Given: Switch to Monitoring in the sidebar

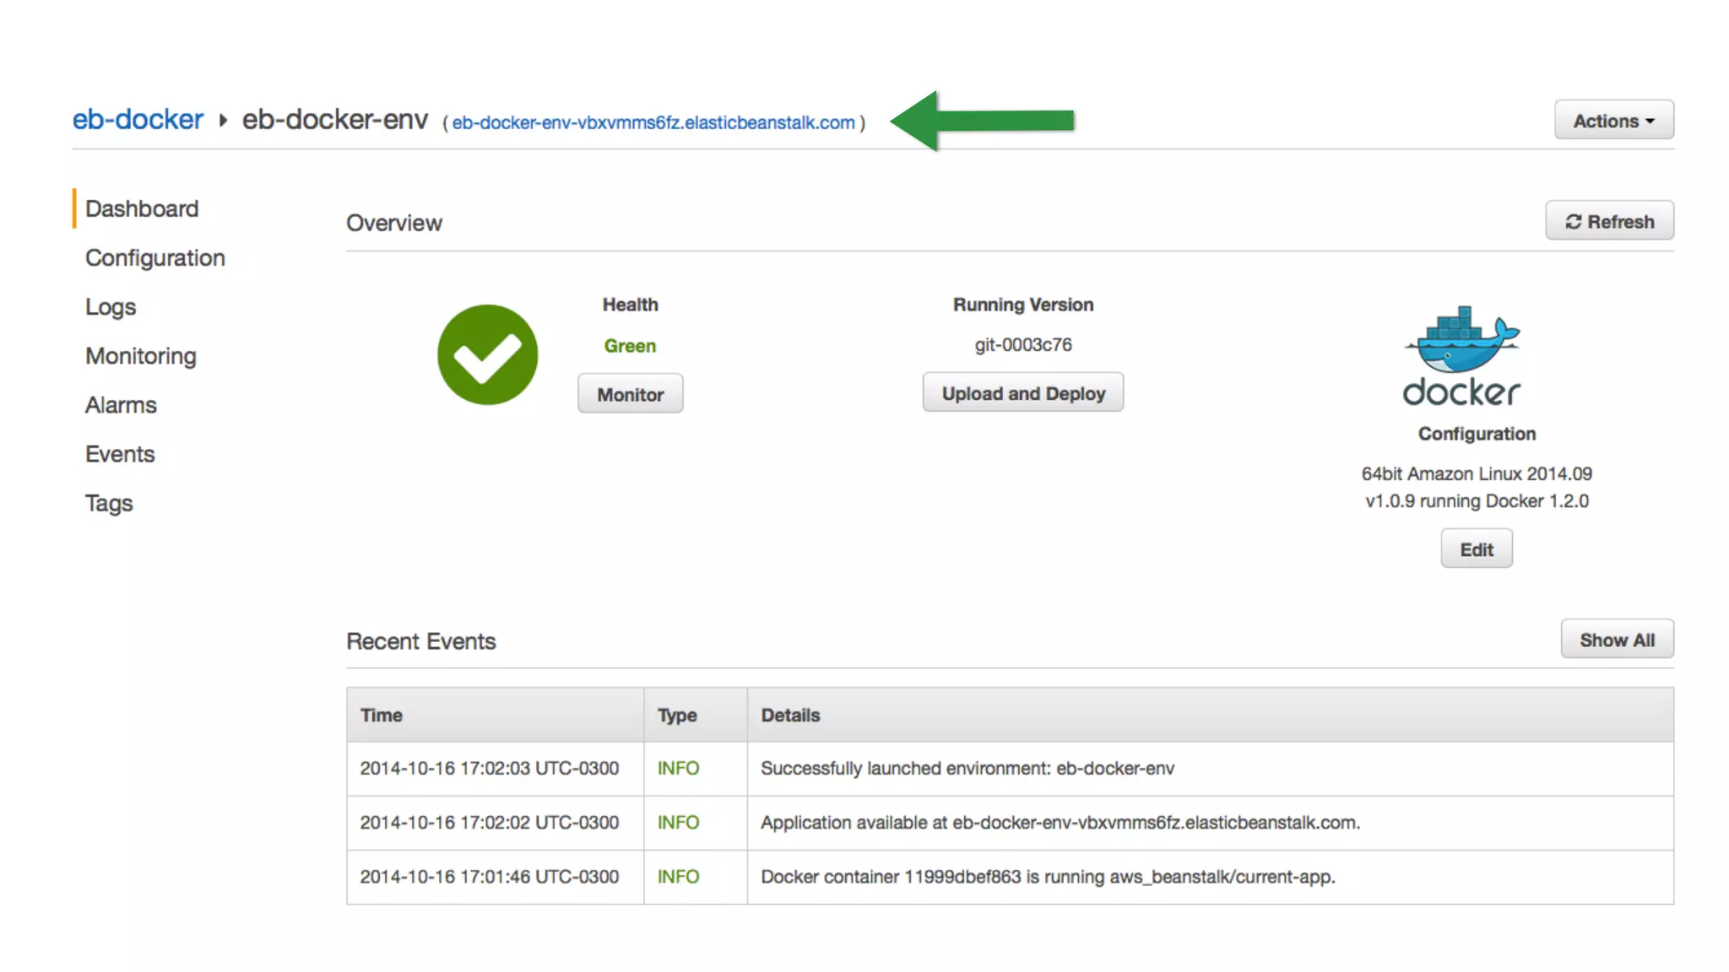Looking at the screenshot, I should (141, 356).
